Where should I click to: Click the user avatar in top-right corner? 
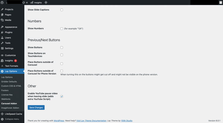pos(220,2)
